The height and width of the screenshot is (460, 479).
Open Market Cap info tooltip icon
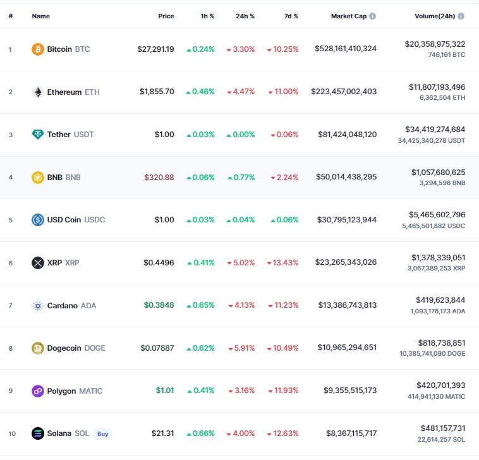point(373,16)
